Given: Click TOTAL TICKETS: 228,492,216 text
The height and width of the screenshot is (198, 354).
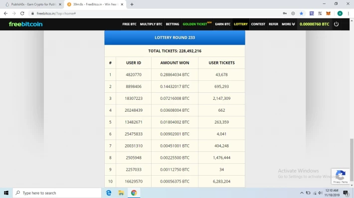Looking at the screenshot, I should pyautogui.click(x=175, y=51).
